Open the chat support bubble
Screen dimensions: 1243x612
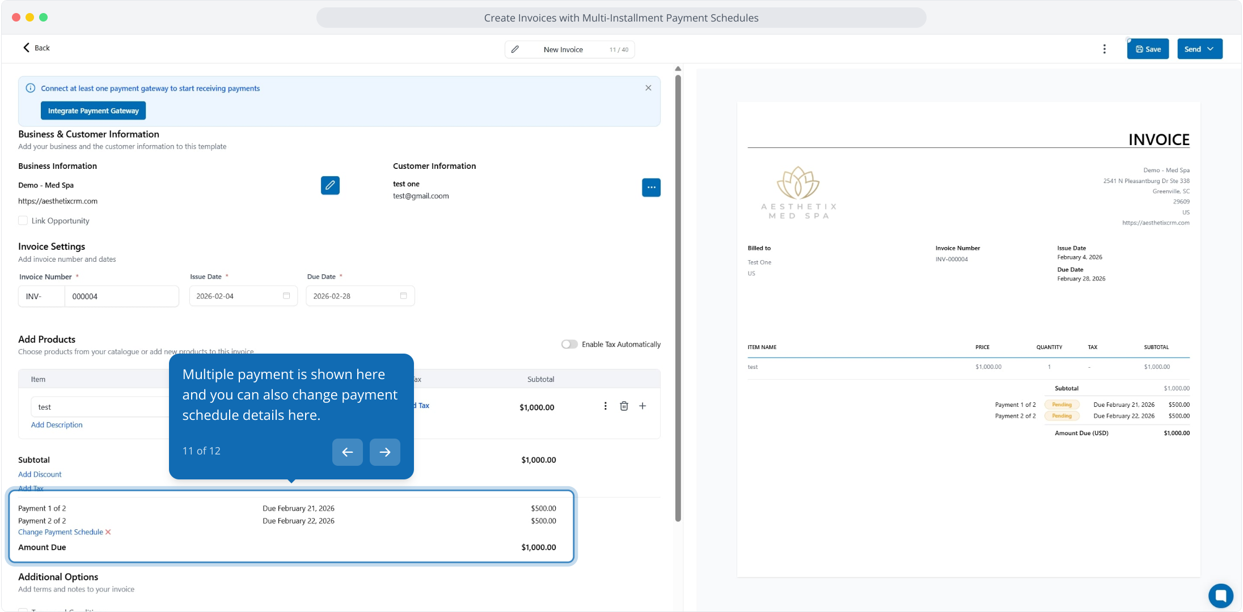tap(1220, 596)
